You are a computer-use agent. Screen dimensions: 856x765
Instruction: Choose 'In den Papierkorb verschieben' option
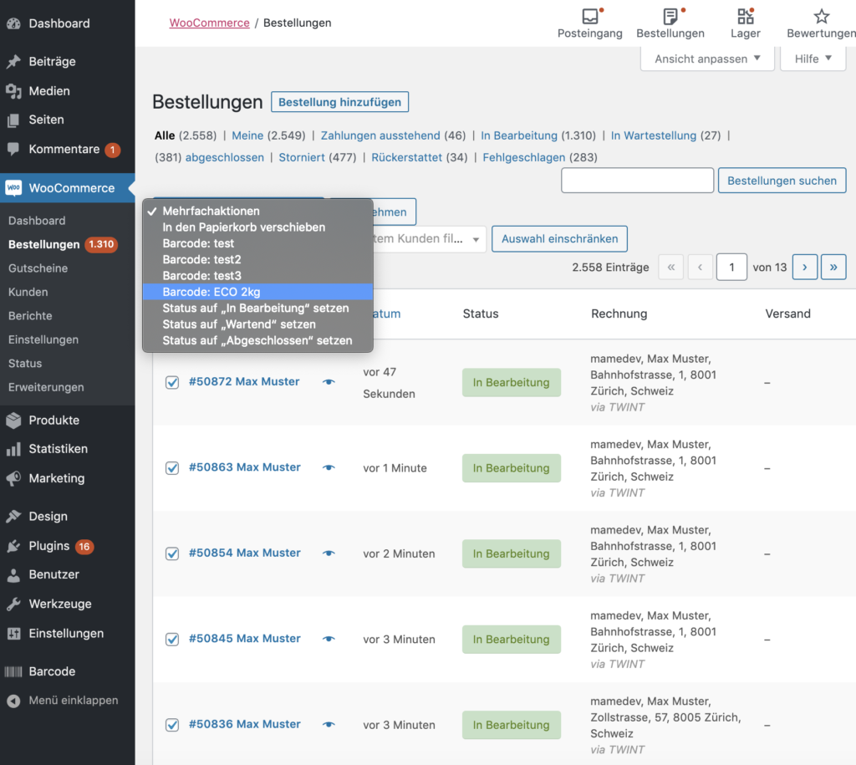(257, 227)
